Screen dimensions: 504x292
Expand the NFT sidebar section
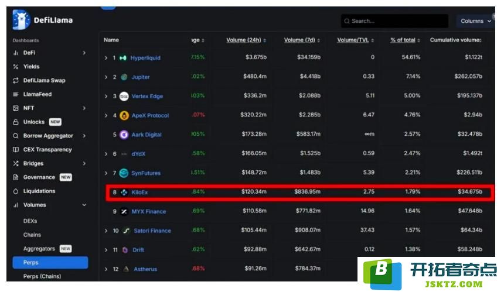click(x=84, y=108)
